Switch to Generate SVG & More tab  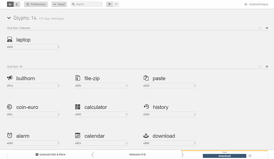coord(50,155)
